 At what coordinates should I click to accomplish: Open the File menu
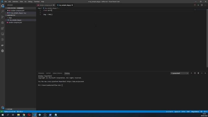coord(6,2)
